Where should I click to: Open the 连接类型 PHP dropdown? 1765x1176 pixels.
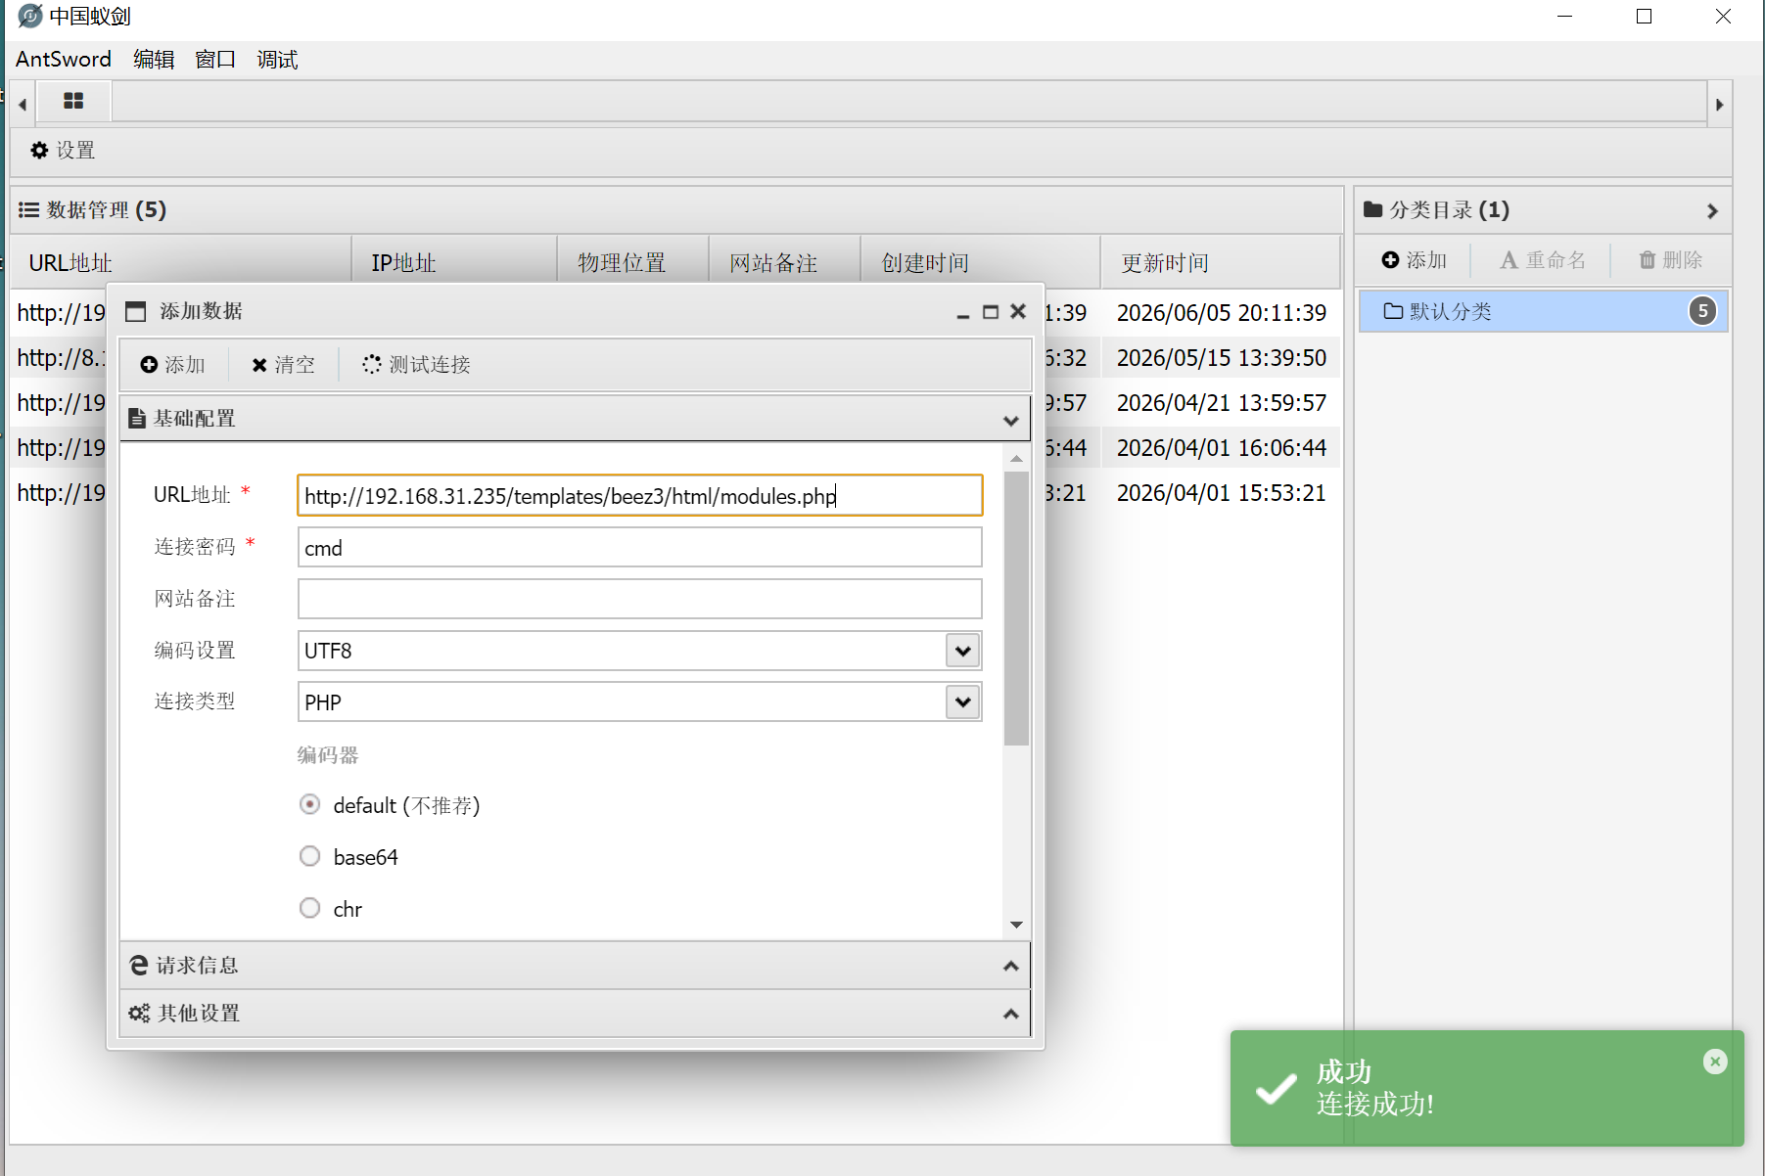963,702
